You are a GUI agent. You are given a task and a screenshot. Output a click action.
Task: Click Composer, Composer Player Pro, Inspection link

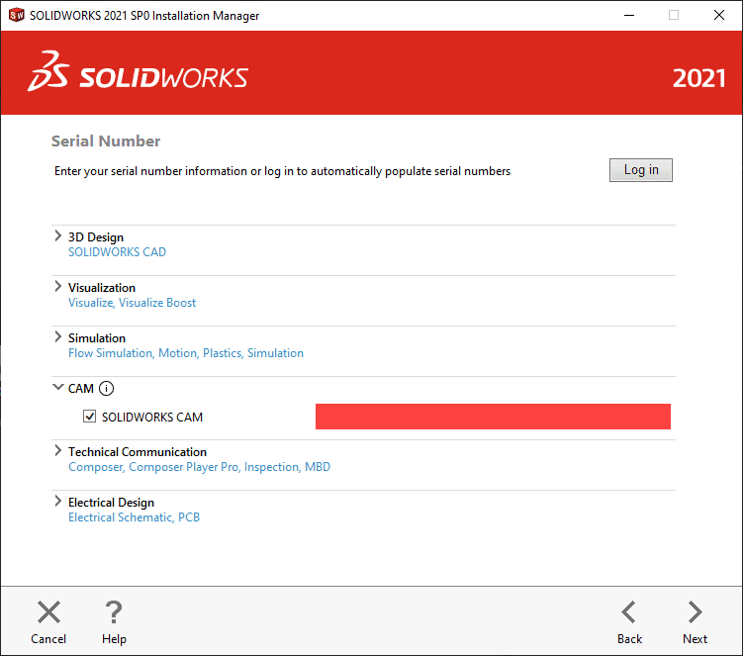tap(199, 467)
